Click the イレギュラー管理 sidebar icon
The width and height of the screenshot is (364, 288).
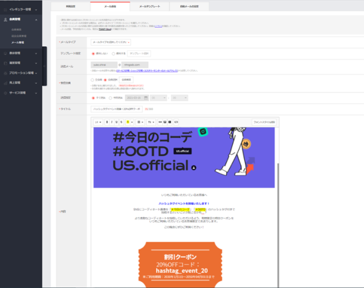point(6,9)
